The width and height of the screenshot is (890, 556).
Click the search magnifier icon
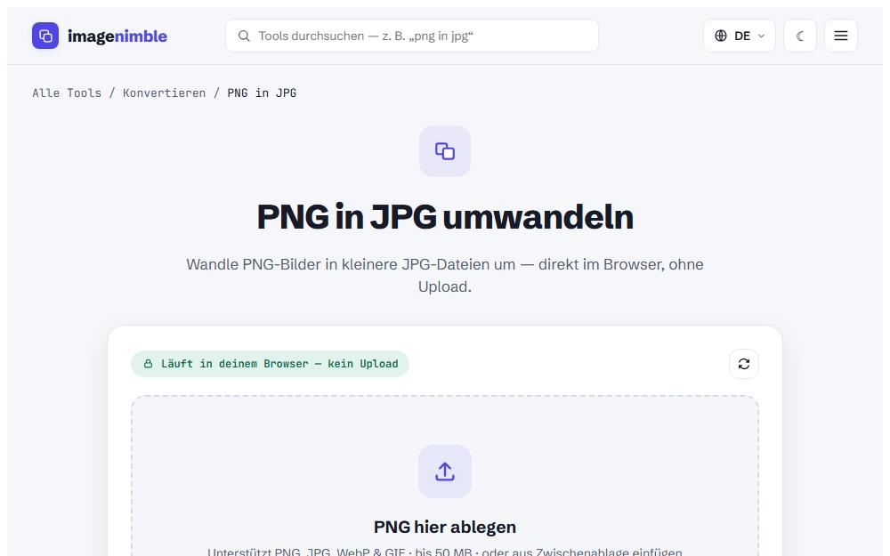tap(244, 36)
